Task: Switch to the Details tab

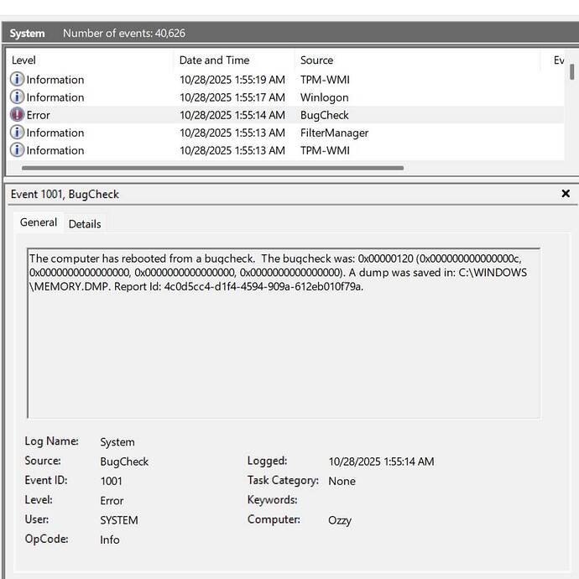Action: pos(85,224)
